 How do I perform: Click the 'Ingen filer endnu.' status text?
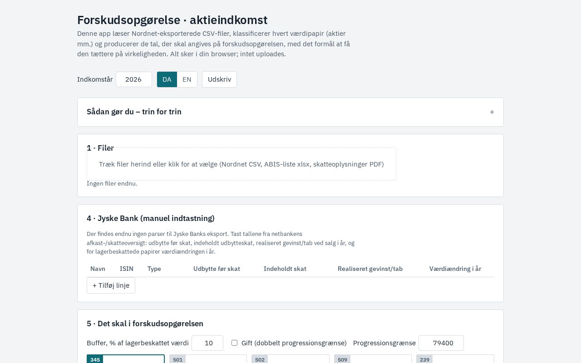pyautogui.click(x=112, y=184)
